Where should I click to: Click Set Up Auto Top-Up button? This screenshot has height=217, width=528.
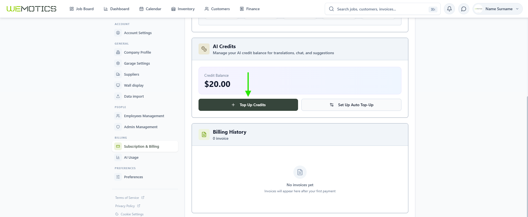(x=351, y=105)
